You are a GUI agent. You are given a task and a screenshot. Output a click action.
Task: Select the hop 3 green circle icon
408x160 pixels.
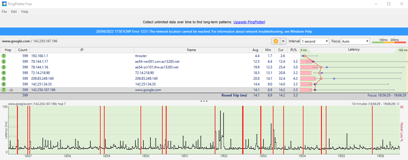click(3, 67)
